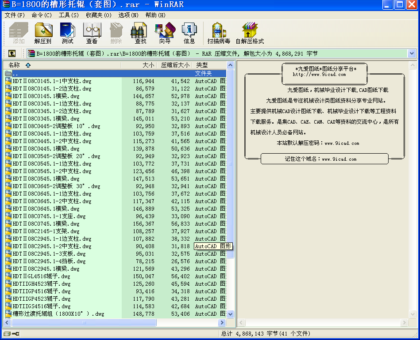Show archive Info (信息) icon
420x340 pixels.
[x=189, y=33]
